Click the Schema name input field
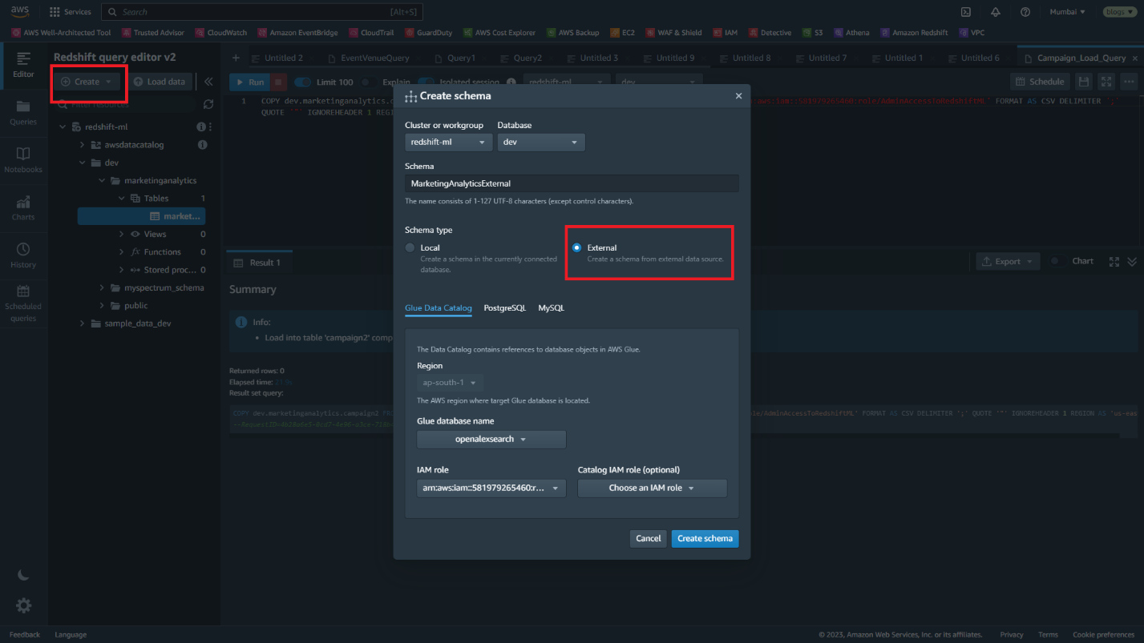The image size is (1144, 643). (572, 183)
